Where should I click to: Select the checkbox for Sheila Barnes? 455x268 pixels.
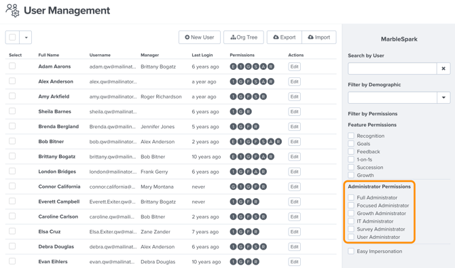tap(12, 111)
